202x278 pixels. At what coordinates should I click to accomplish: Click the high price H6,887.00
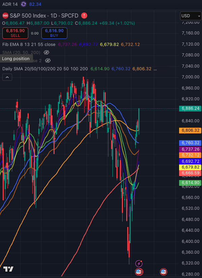pyautogui.click(x=38, y=23)
